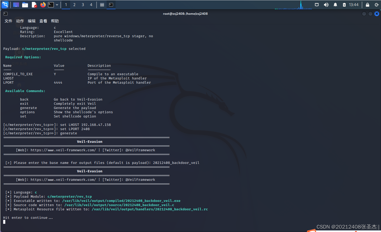381x232 pixels.
Task: Switch to workspace 4
Action: [91, 5]
